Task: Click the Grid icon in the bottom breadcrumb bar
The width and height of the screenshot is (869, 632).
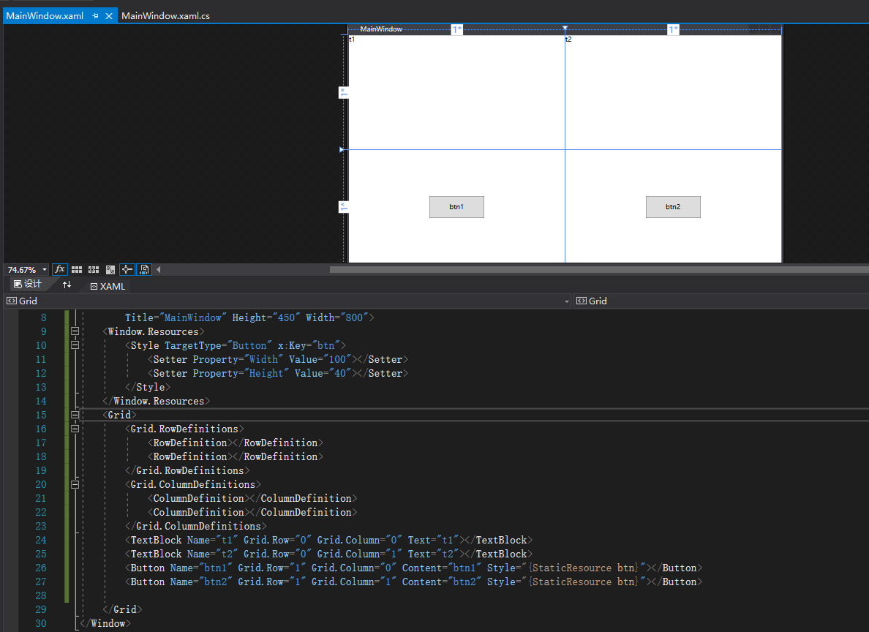Action: 12,301
